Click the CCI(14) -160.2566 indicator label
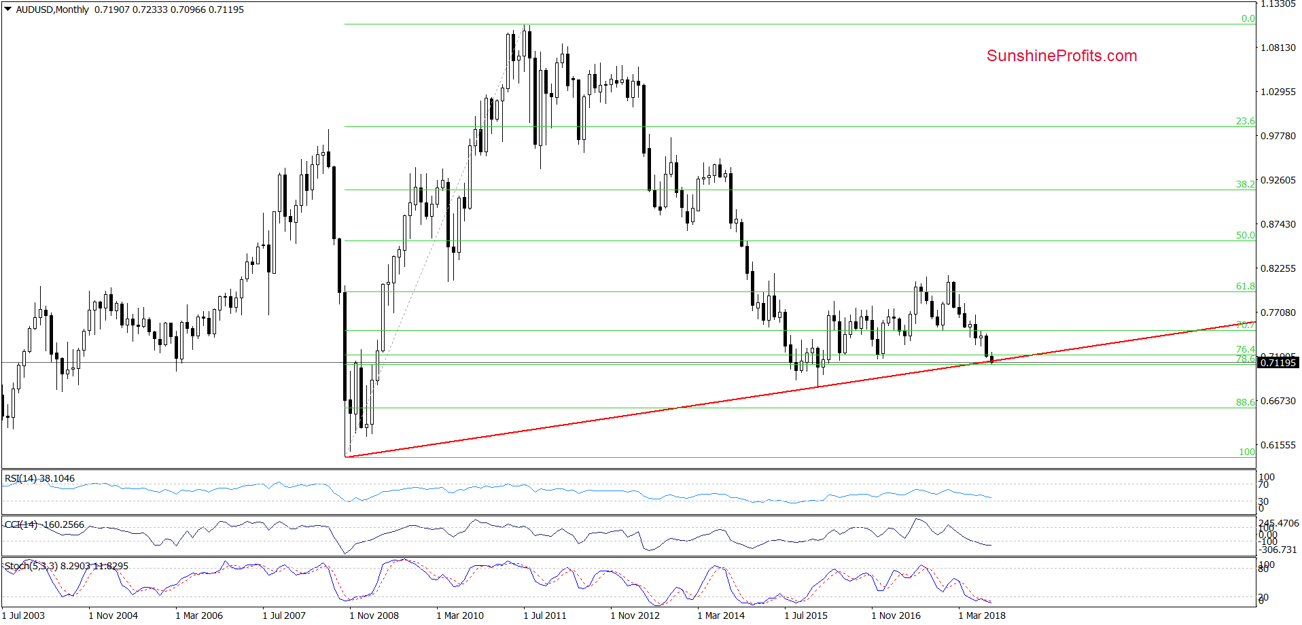Viewport: 1302px width, 625px height. click(x=44, y=524)
